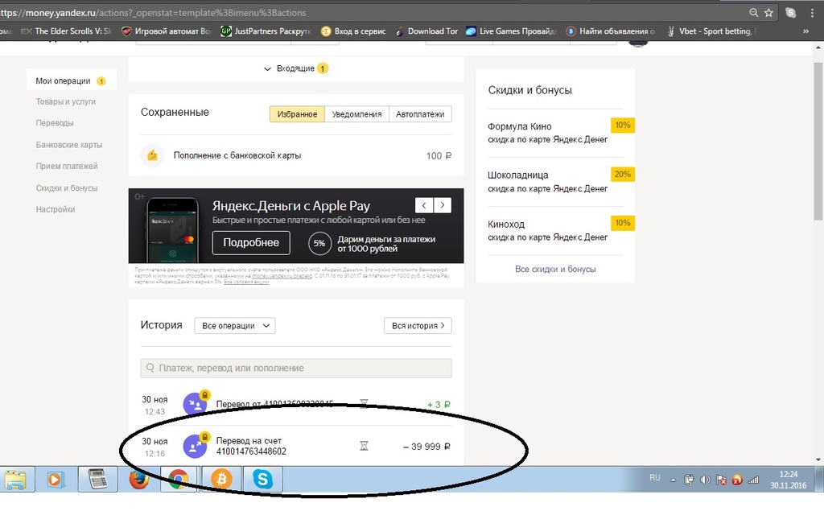Open JustPartners Раскрутка bookmark
Viewport: 824px width, 511px height.
(266, 31)
